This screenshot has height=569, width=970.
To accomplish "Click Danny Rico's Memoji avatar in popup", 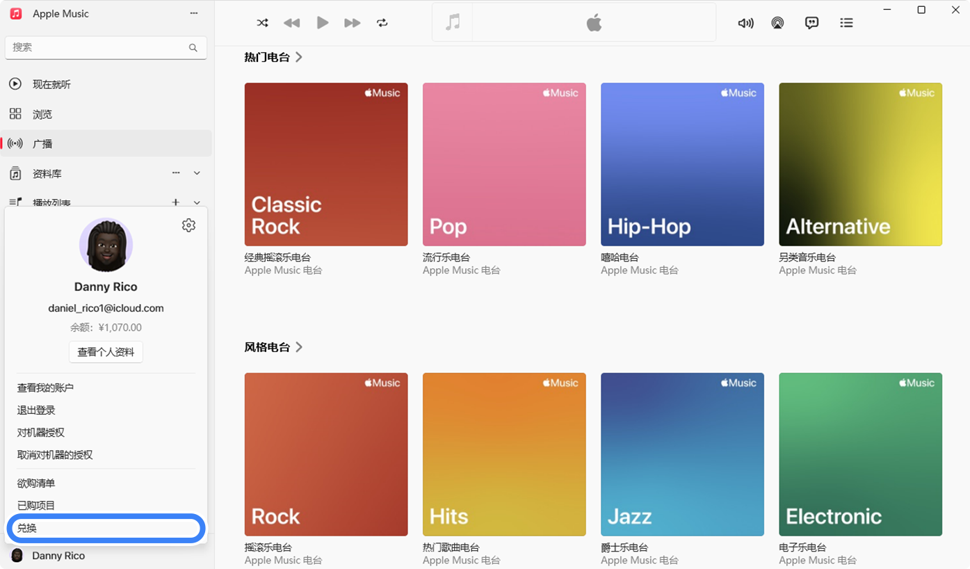I will [x=106, y=245].
